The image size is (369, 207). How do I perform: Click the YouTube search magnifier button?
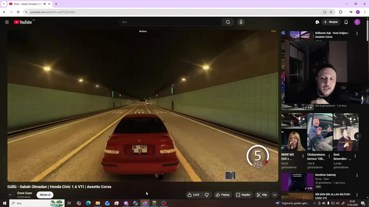228,22
